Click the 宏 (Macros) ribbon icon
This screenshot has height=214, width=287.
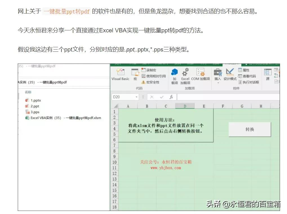point(135,75)
